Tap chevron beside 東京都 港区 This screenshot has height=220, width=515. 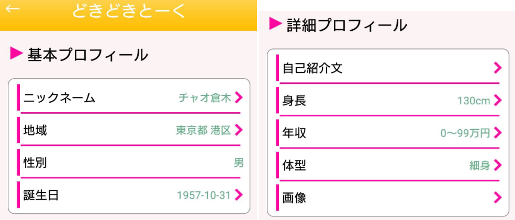[x=239, y=130]
